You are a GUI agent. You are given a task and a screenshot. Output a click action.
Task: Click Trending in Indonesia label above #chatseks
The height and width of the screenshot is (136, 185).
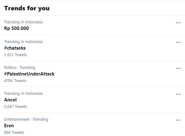[23, 42]
